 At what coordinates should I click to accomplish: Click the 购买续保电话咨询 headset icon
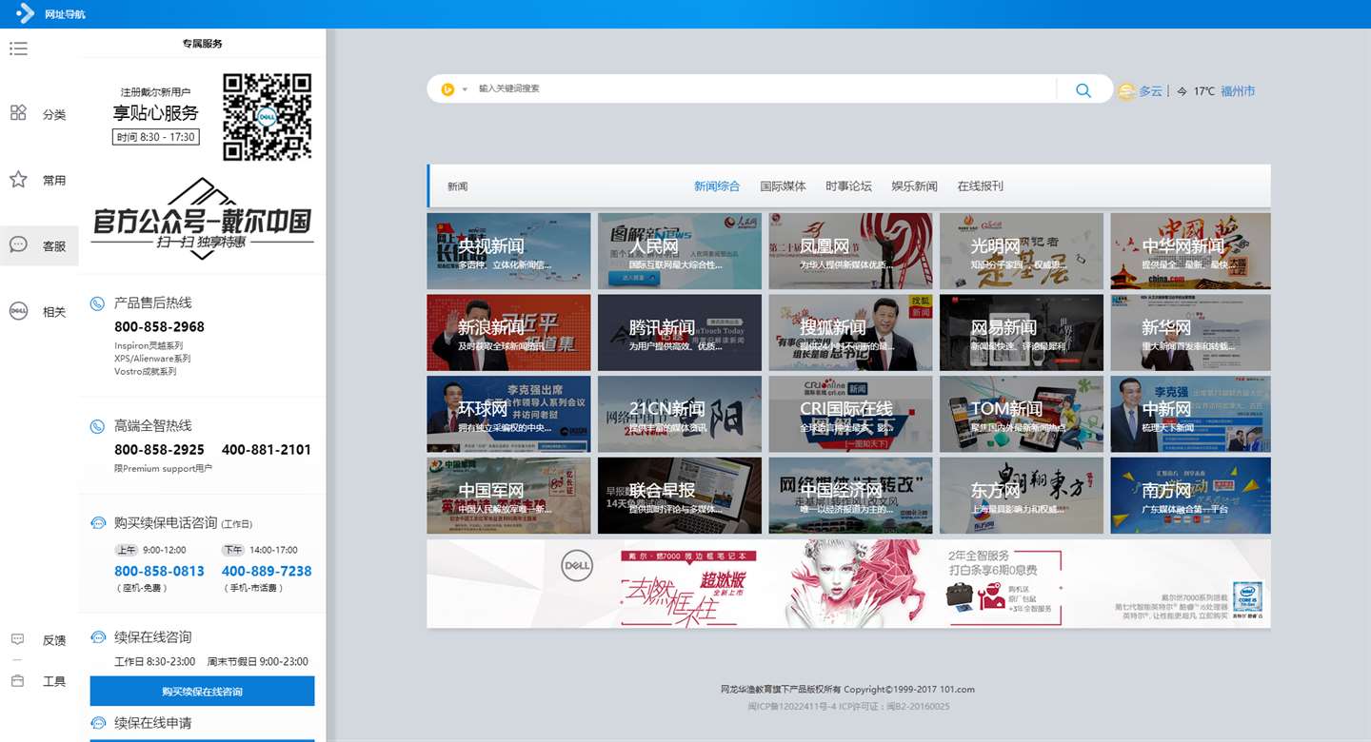click(97, 523)
